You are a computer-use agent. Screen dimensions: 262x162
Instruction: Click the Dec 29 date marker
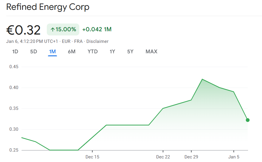point(191,157)
